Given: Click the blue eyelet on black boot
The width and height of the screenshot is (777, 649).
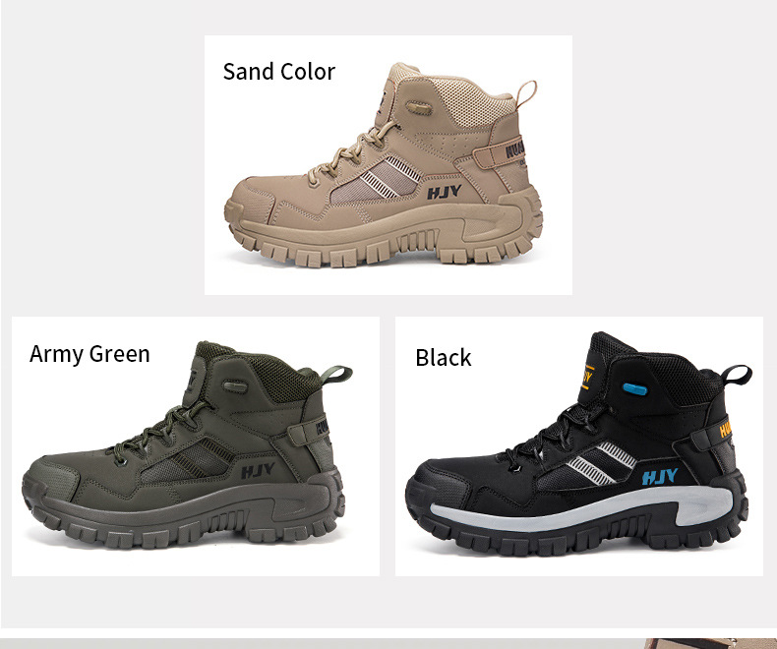Looking at the screenshot, I should click(x=634, y=388).
